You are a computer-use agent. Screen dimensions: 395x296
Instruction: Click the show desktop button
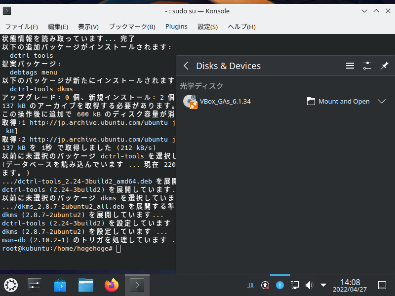[x=382, y=285]
